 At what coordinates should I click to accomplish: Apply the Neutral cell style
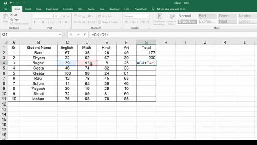tap(247, 16)
